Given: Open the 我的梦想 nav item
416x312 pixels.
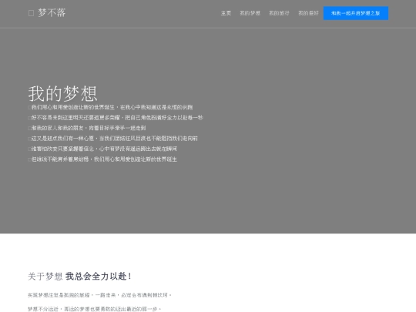Looking at the screenshot, I should coord(250,13).
